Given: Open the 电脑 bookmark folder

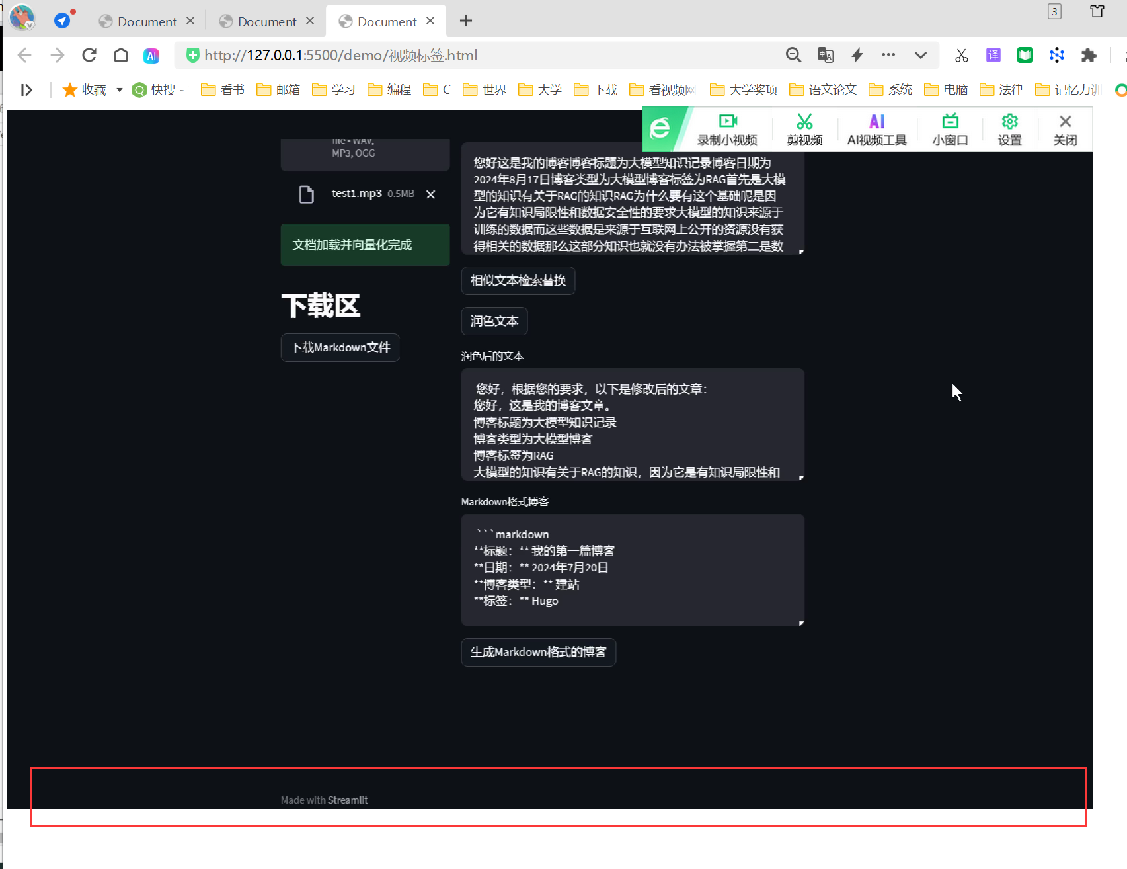Looking at the screenshot, I should pyautogui.click(x=946, y=89).
